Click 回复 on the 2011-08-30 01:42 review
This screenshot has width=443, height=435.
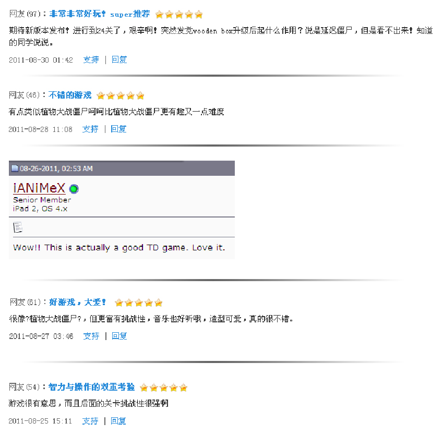pos(119,59)
